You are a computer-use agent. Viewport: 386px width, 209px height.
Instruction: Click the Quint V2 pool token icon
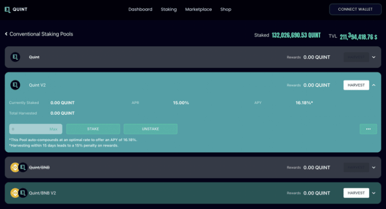pos(15,85)
